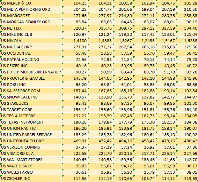Select the US NIKOLA name cell

[x=31, y=41]
